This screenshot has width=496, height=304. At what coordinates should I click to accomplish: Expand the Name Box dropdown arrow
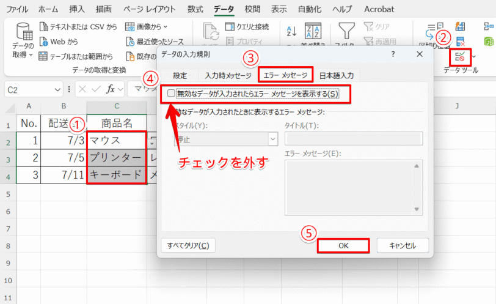[57, 90]
